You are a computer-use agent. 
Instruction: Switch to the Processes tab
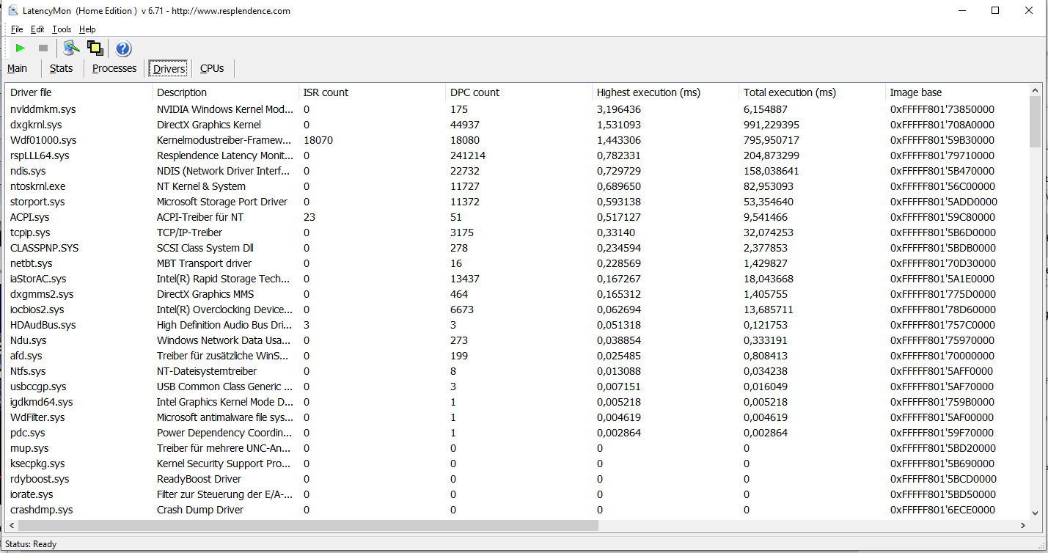114,68
